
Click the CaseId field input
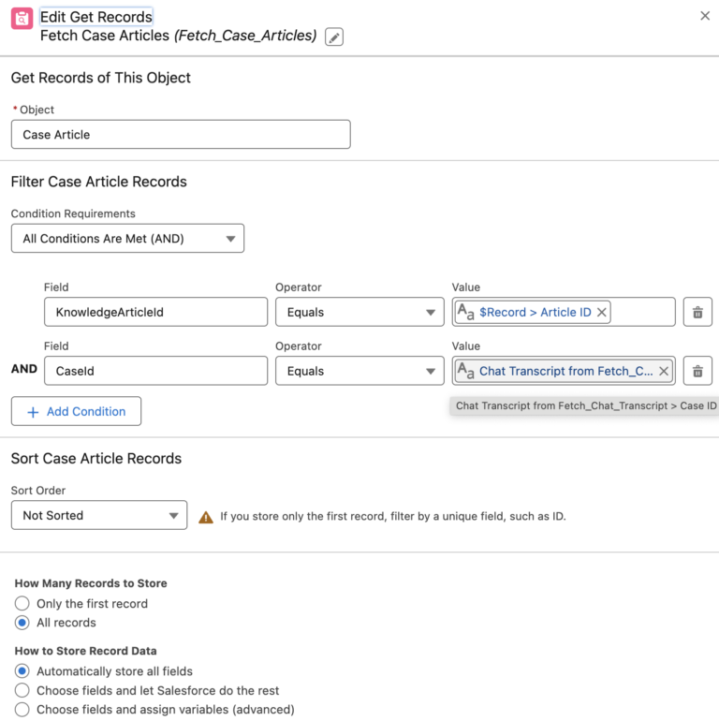155,371
